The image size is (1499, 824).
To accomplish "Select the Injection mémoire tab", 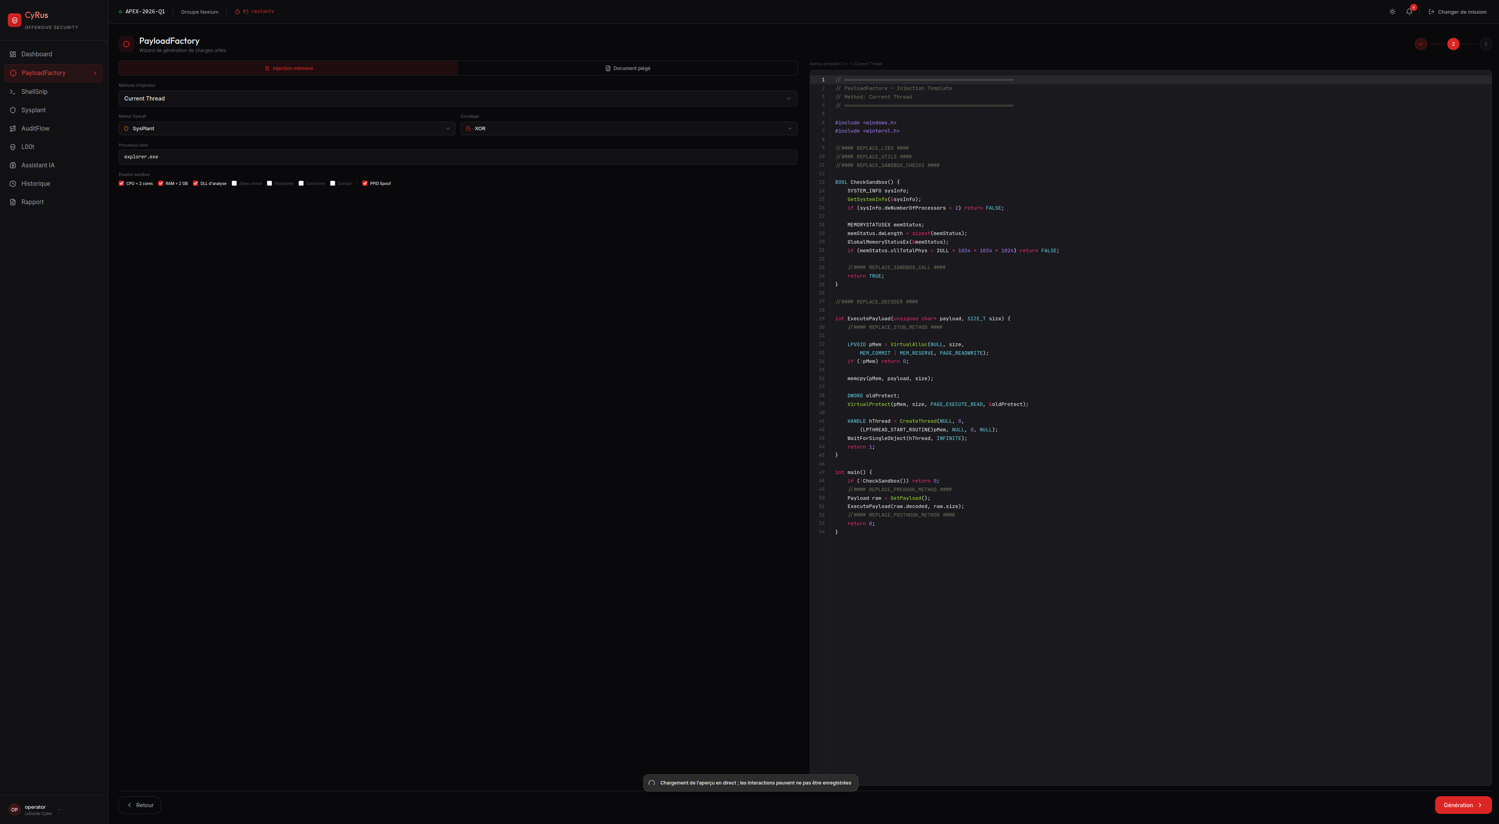I will coord(288,68).
